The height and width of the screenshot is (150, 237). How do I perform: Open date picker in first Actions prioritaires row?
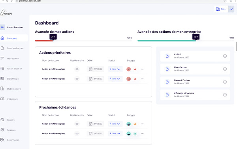pyautogui.click(x=95, y=69)
